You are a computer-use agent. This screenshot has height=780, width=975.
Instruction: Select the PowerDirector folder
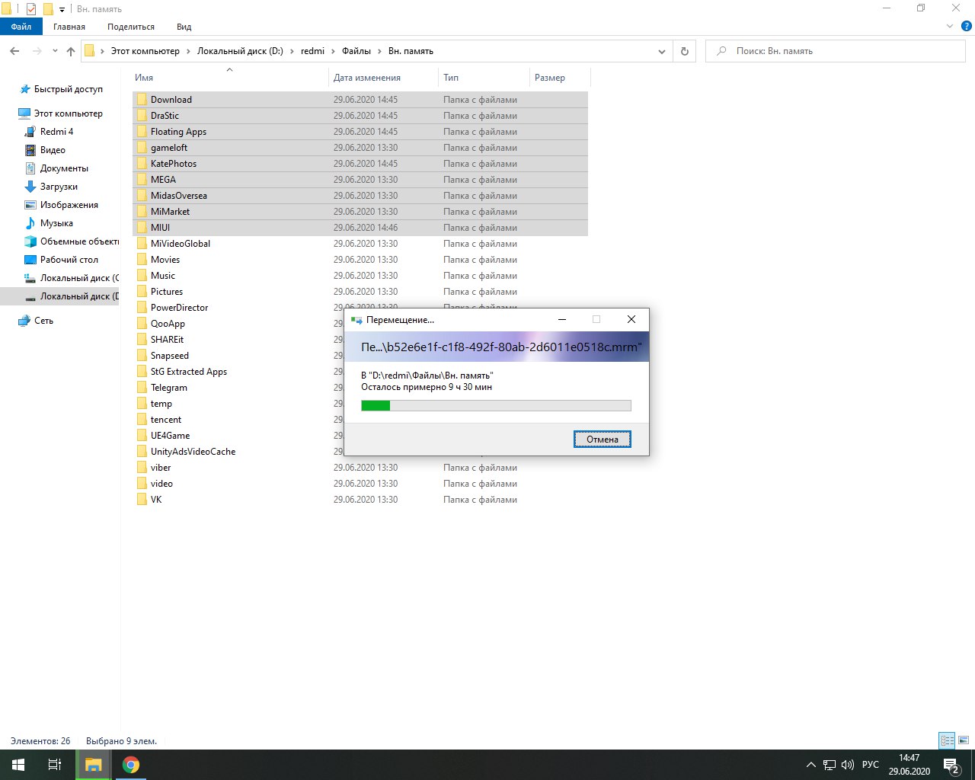coord(179,308)
